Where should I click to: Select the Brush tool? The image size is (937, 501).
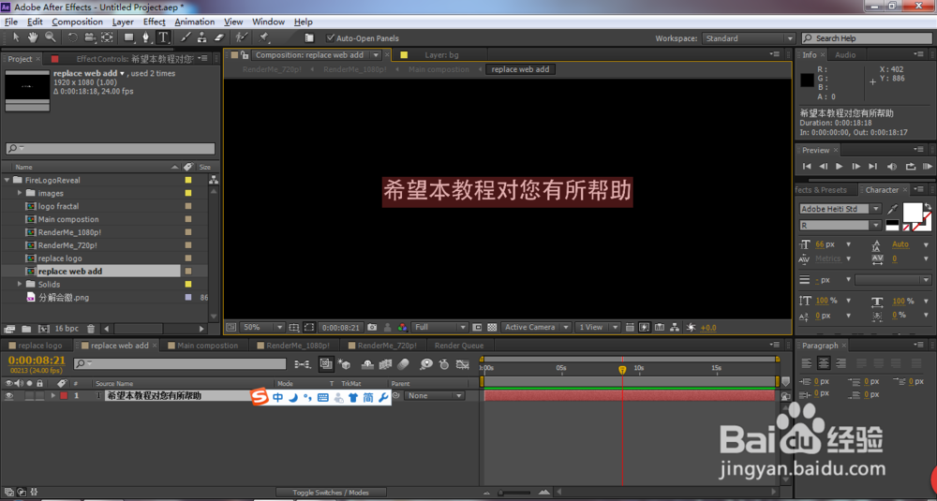[186, 37]
